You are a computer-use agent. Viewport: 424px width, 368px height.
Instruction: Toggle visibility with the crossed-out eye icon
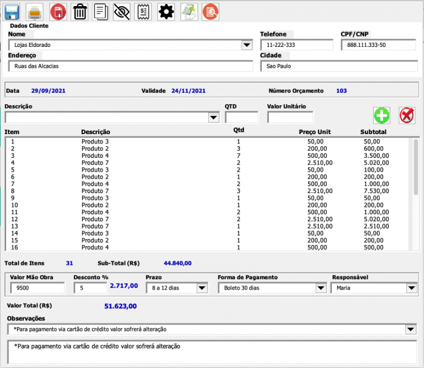pyautogui.click(x=121, y=12)
